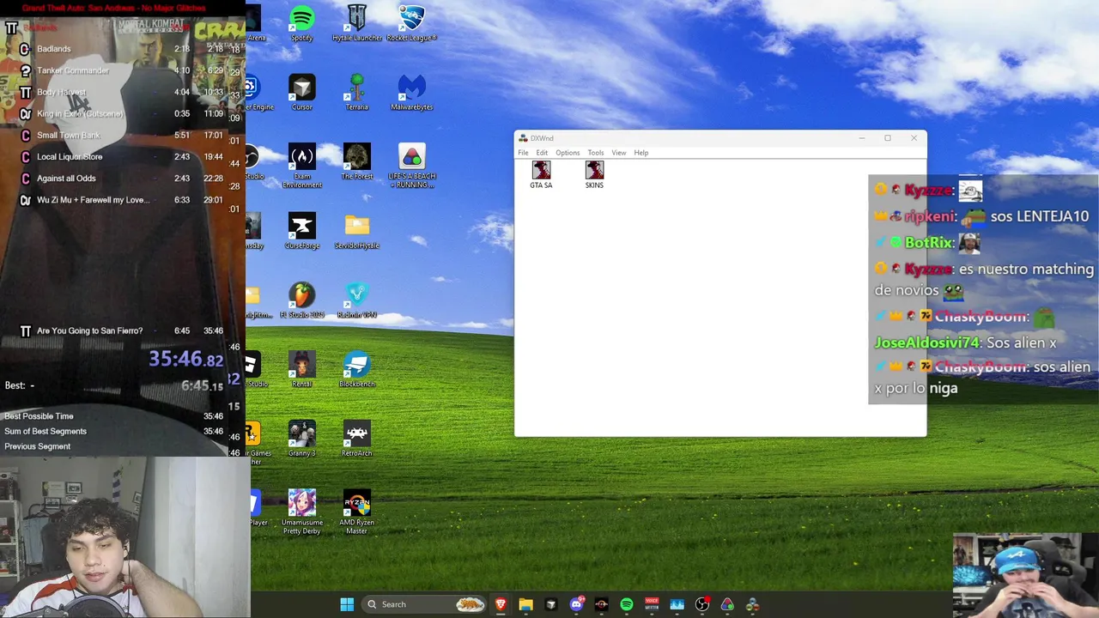Launch The Forest from the desktop
The width and height of the screenshot is (1099, 618).
tap(356, 161)
